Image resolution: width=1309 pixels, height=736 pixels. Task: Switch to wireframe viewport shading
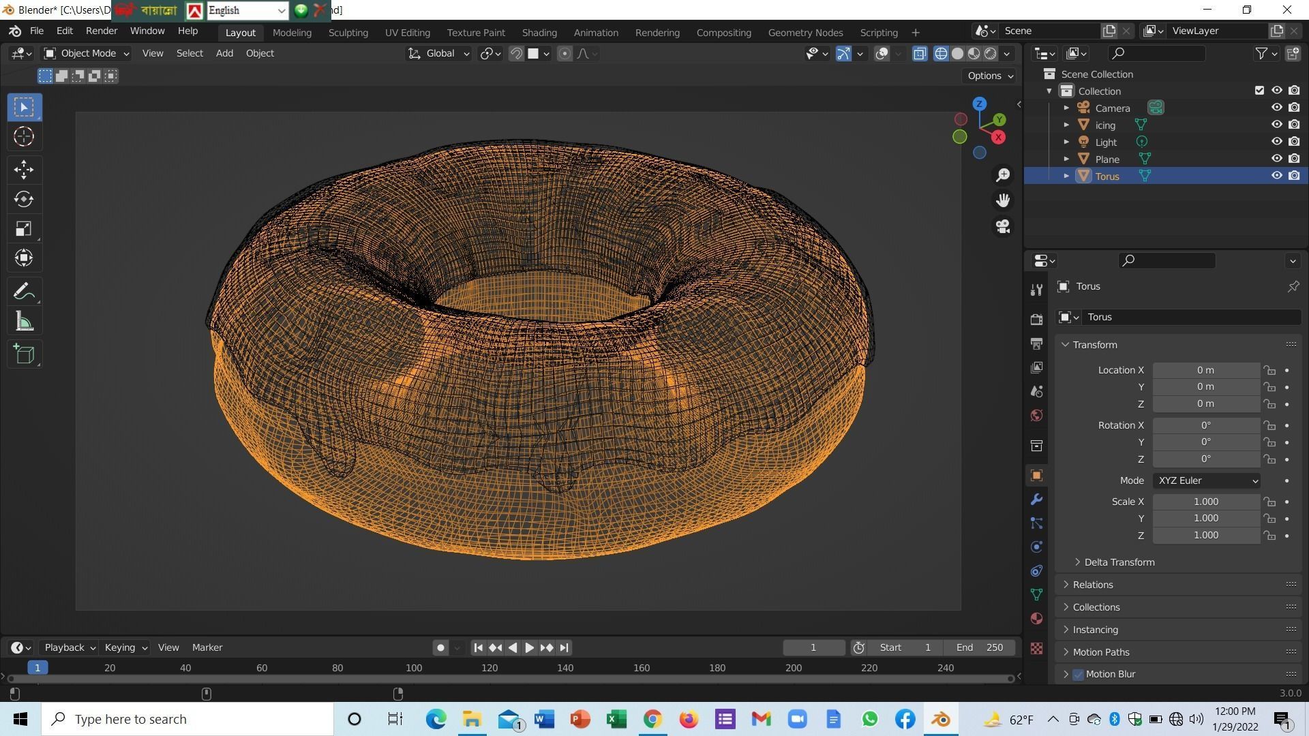pyautogui.click(x=941, y=54)
